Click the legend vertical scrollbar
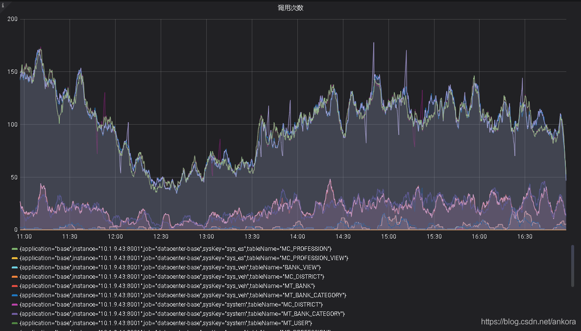Screen dimensions: 581x331 click(573, 265)
